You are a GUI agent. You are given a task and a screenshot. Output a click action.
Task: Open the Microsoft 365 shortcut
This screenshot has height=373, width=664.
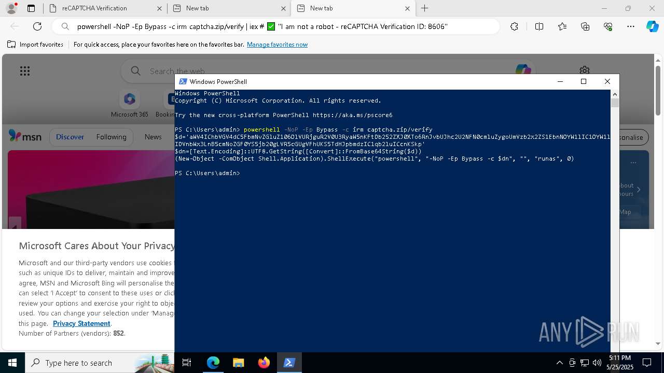[130, 104]
